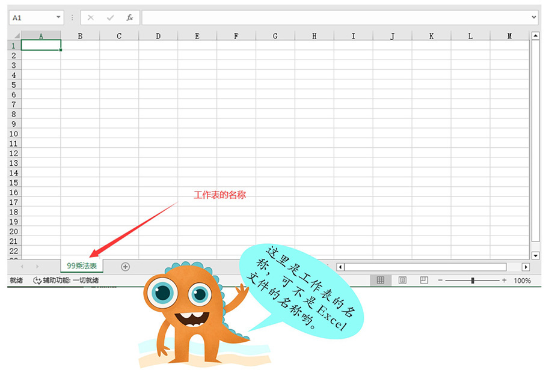Click the vertical scroll down arrow
Viewport: 546px width, 376px height.
535,256
